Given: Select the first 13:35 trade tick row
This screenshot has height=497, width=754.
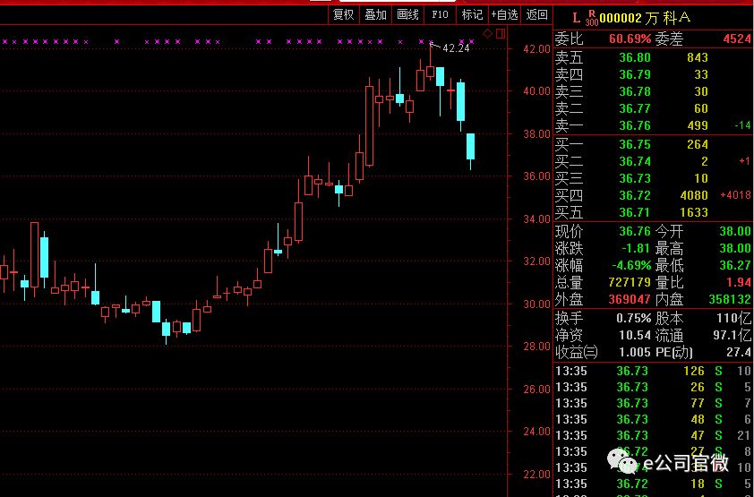Looking at the screenshot, I should [x=653, y=371].
